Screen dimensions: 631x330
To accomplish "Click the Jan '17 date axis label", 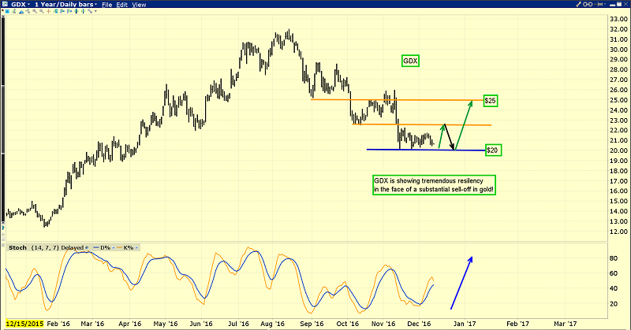I will (x=465, y=324).
